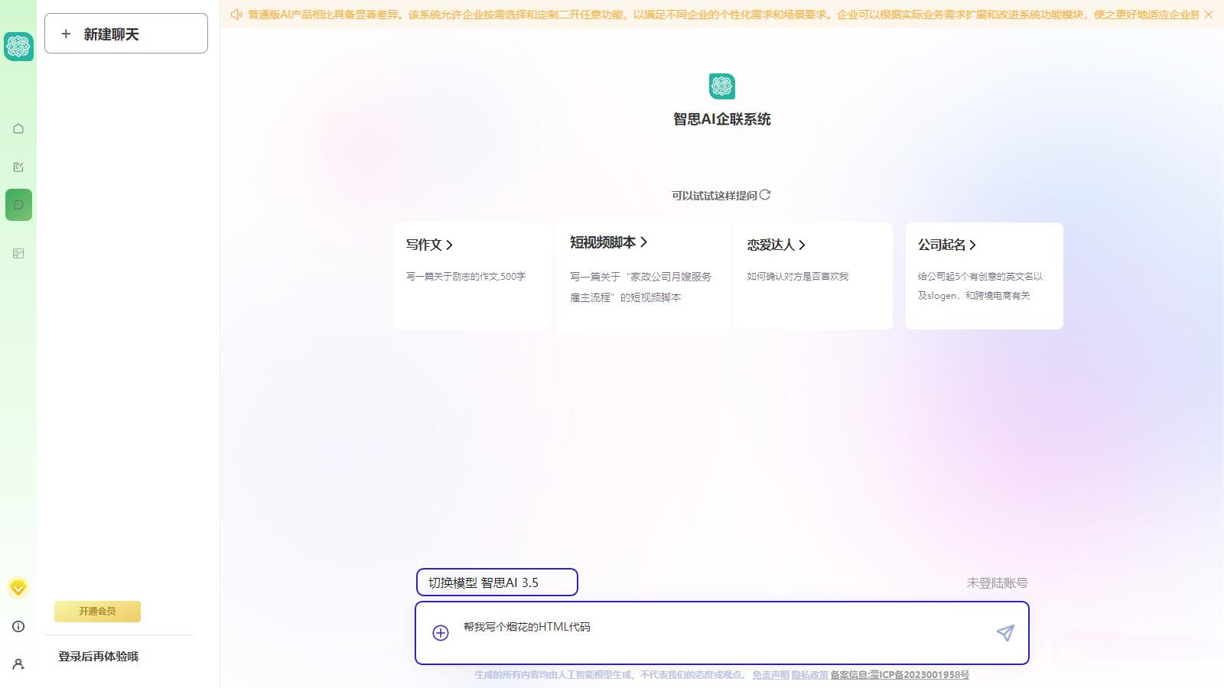The height and width of the screenshot is (688, 1224).
Task: Open the 免责声明 link
Action: (x=770, y=675)
